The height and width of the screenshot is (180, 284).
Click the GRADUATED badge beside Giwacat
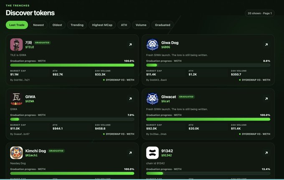tap(186, 97)
